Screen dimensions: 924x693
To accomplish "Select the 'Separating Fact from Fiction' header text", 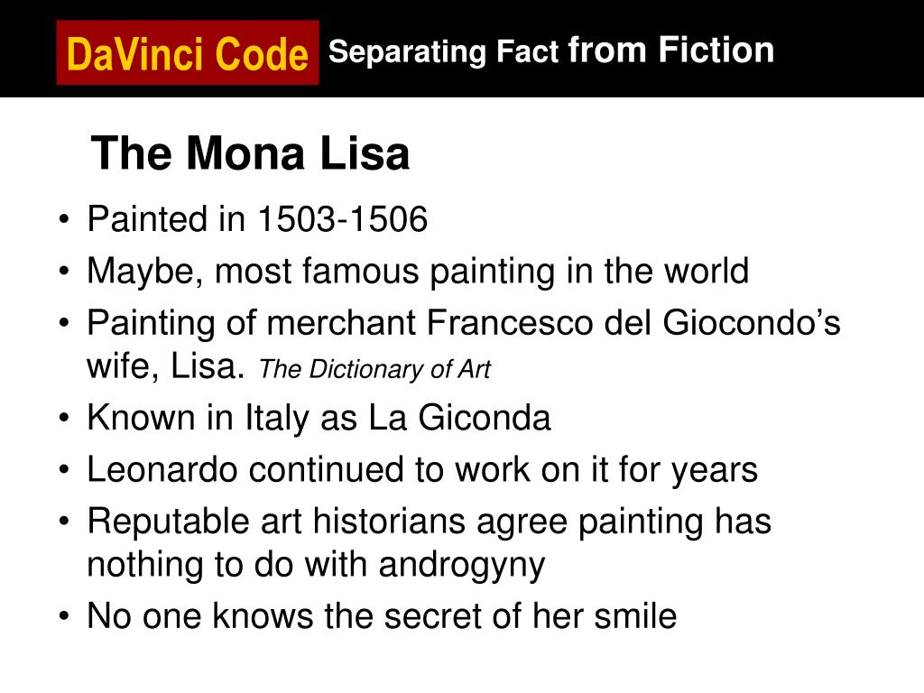I will click(551, 51).
